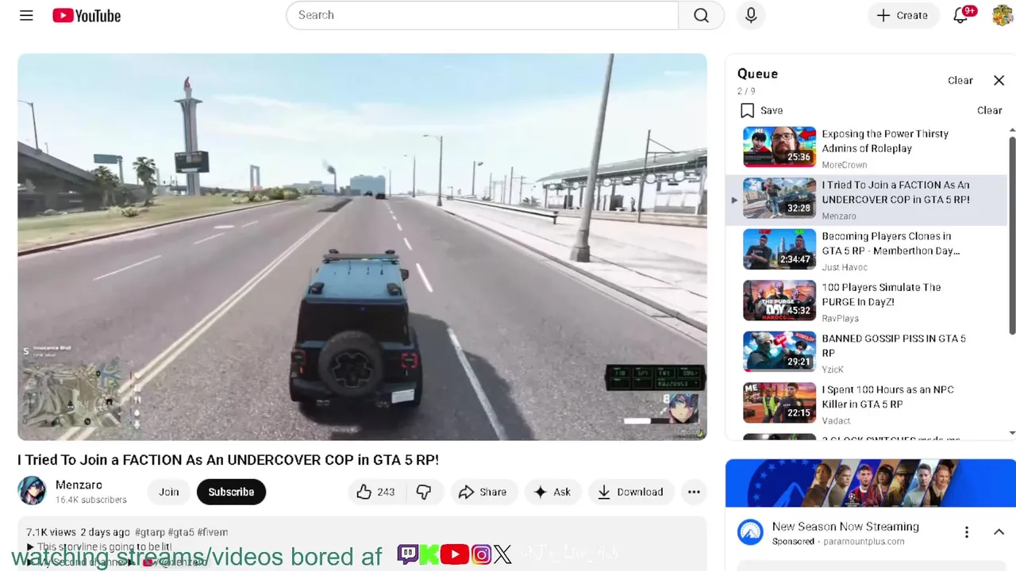
Task: Open Menzaro channel name link
Action: [x=79, y=485]
